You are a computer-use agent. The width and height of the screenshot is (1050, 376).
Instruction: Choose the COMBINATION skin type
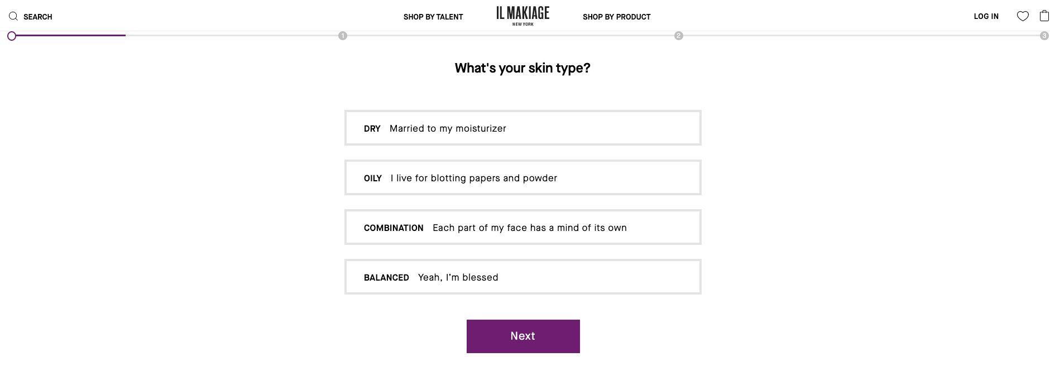[522, 227]
